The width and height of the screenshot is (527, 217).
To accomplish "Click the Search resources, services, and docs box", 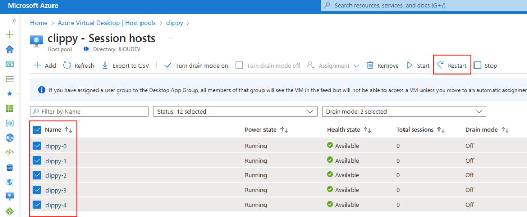I will pyautogui.click(x=424, y=5).
